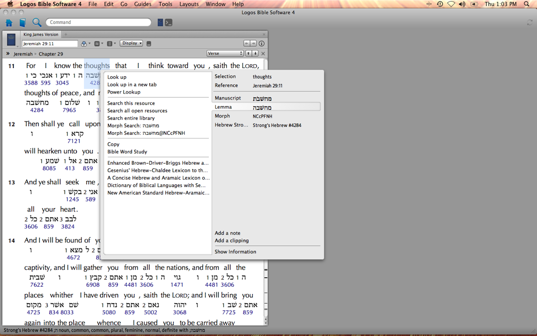Viewport: 537px width, 336px height.
Task: Click Strong's number 7965 under peace
Action: tap(69, 110)
